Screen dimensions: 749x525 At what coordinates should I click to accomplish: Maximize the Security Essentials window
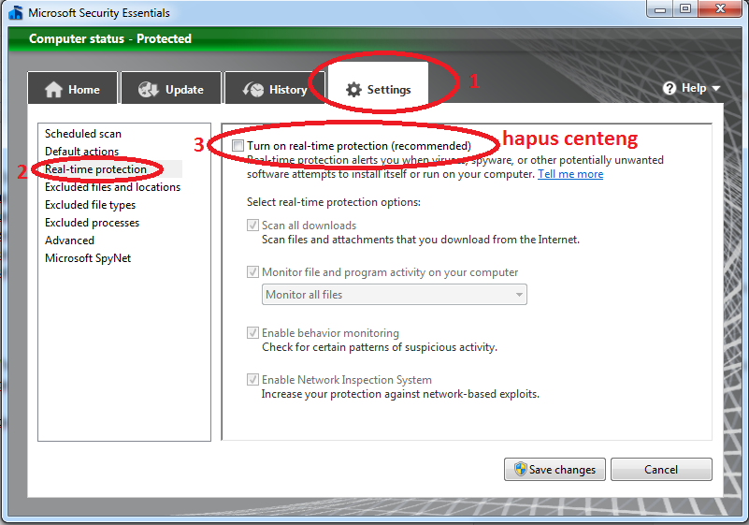pyautogui.click(x=685, y=8)
